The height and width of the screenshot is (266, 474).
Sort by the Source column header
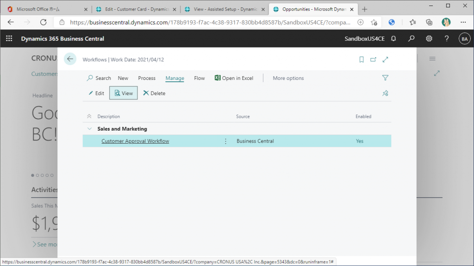pos(243,116)
